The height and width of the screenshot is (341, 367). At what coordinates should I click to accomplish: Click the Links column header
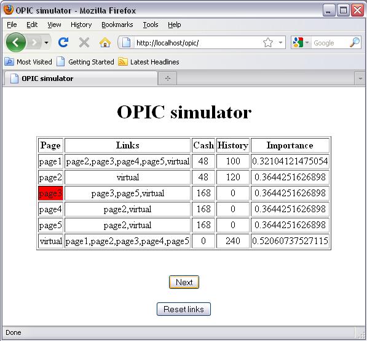point(128,145)
